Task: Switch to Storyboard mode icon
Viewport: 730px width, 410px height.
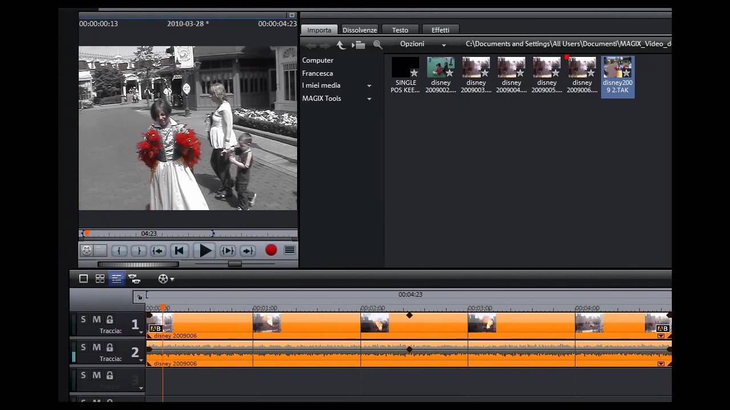Action: pyautogui.click(x=83, y=278)
